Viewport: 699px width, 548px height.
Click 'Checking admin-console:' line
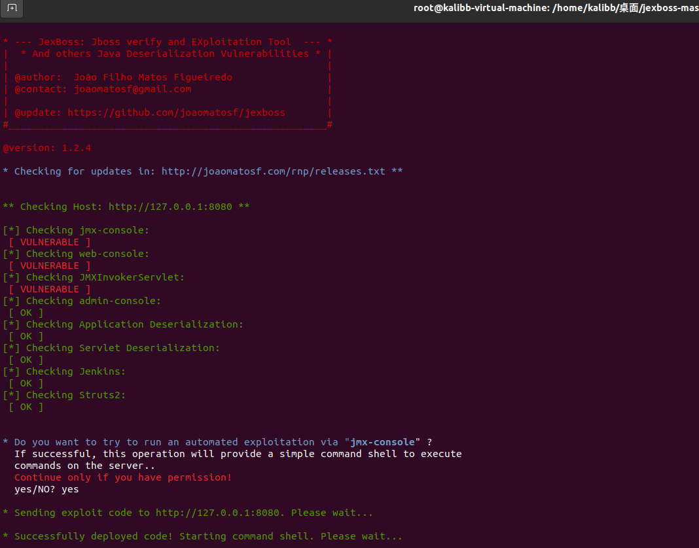point(82,301)
